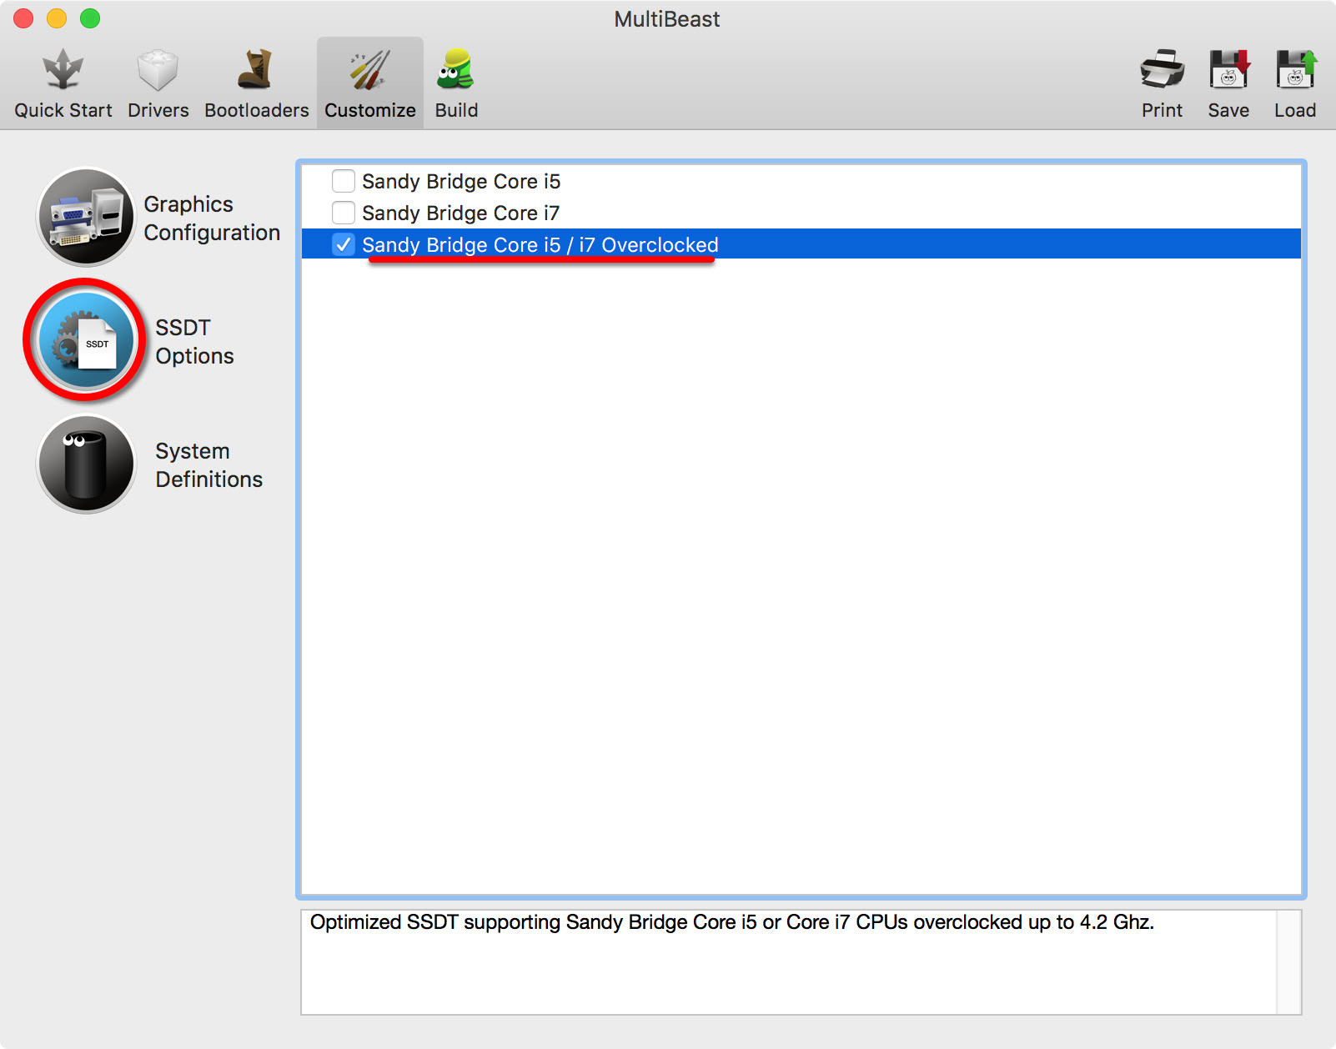Click the Print printer icon
1336x1049 pixels.
point(1162,69)
